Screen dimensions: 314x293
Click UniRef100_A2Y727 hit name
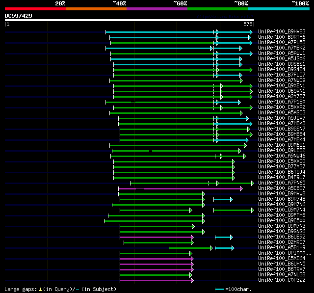tap(282, 97)
